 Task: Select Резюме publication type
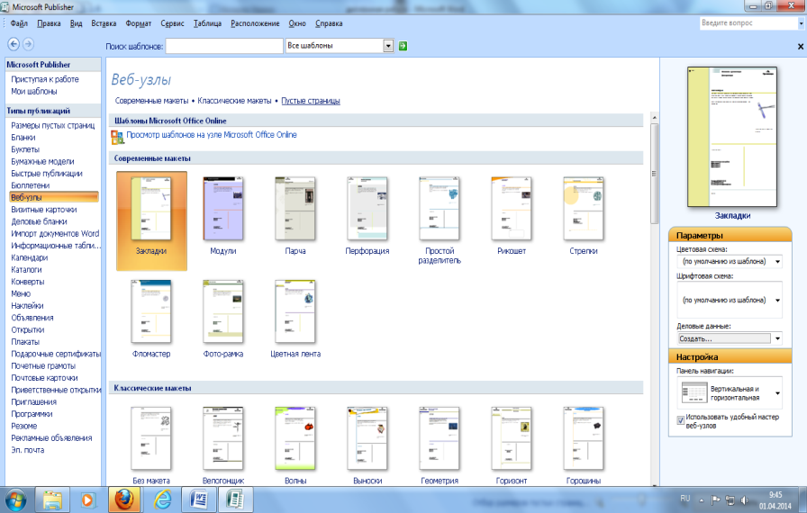click(x=24, y=426)
